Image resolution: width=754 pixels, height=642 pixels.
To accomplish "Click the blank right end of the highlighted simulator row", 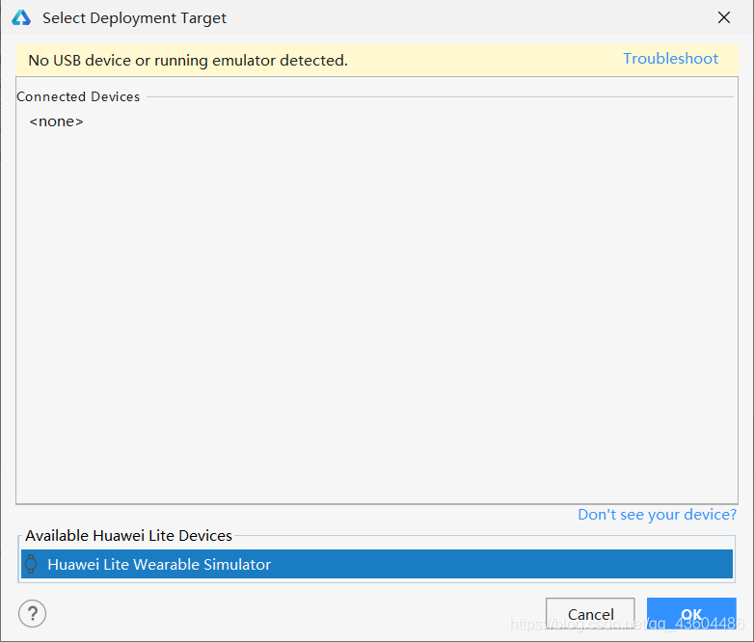I will [675, 565].
